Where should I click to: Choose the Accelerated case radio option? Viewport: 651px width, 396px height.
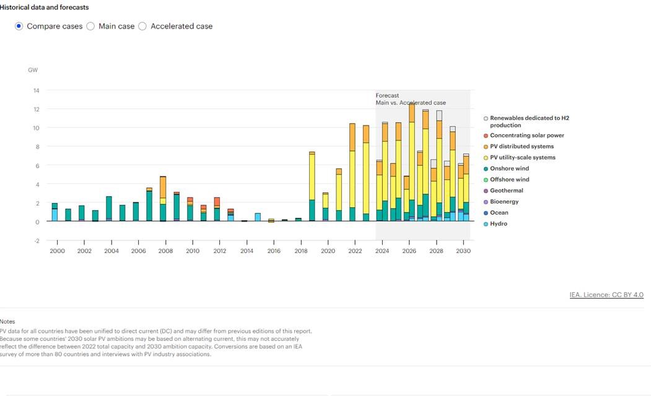coord(142,27)
